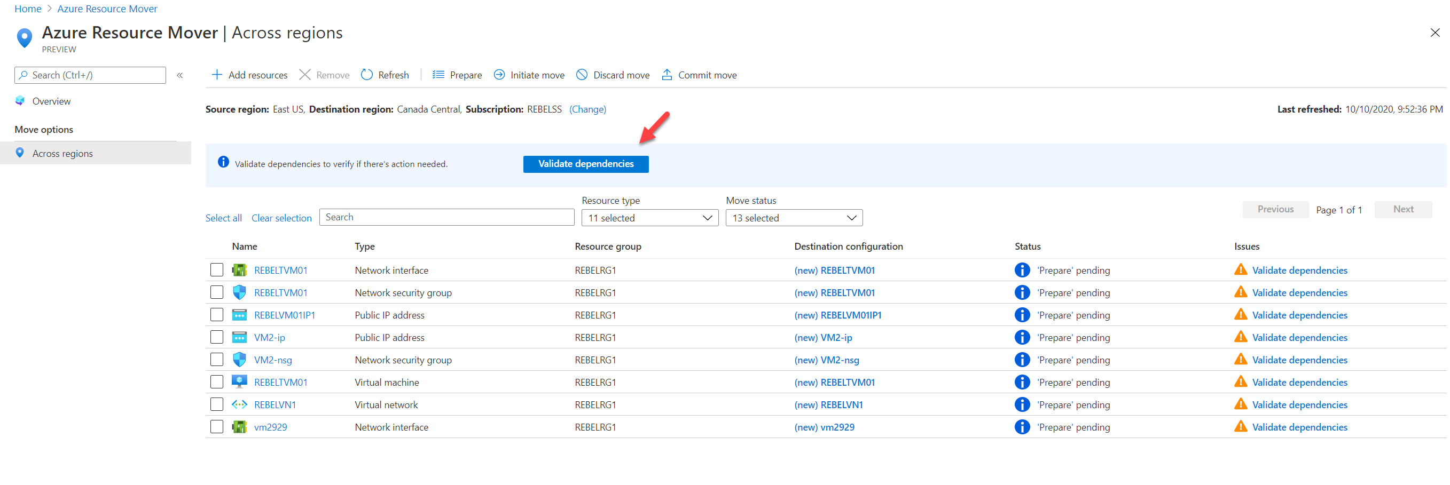Click the Refresh icon in toolbar
Image resolution: width=1450 pixels, height=485 pixels.
coord(366,75)
